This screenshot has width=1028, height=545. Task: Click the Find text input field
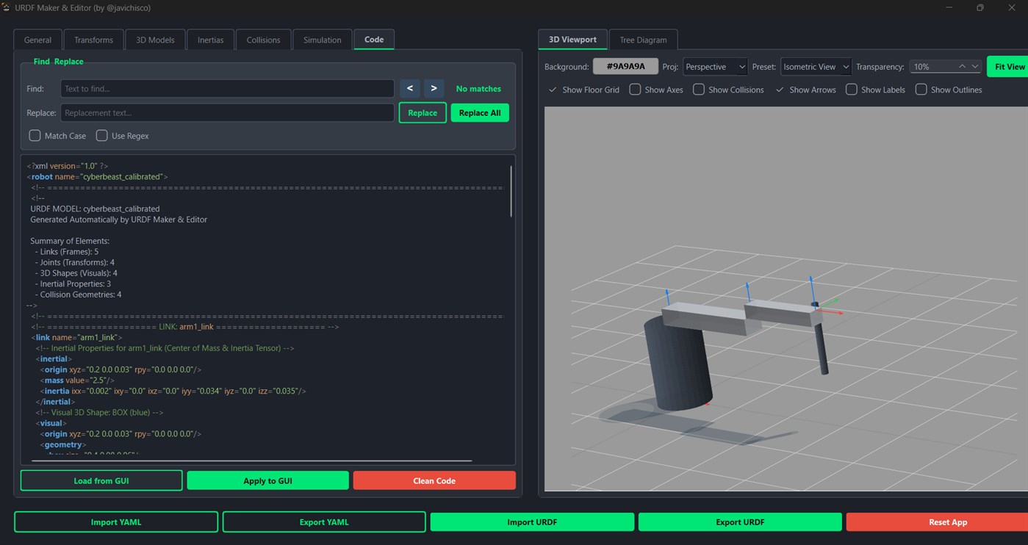click(x=227, y=89)
